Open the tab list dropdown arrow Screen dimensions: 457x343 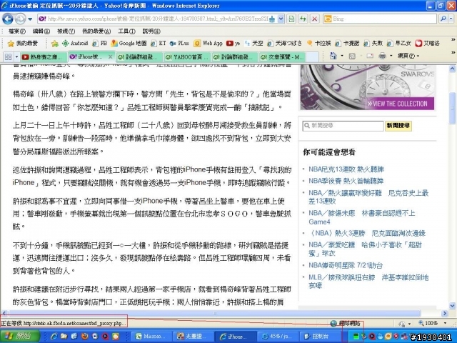(16, 56)
